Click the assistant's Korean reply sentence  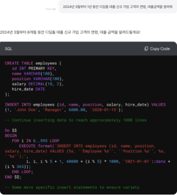70,32
